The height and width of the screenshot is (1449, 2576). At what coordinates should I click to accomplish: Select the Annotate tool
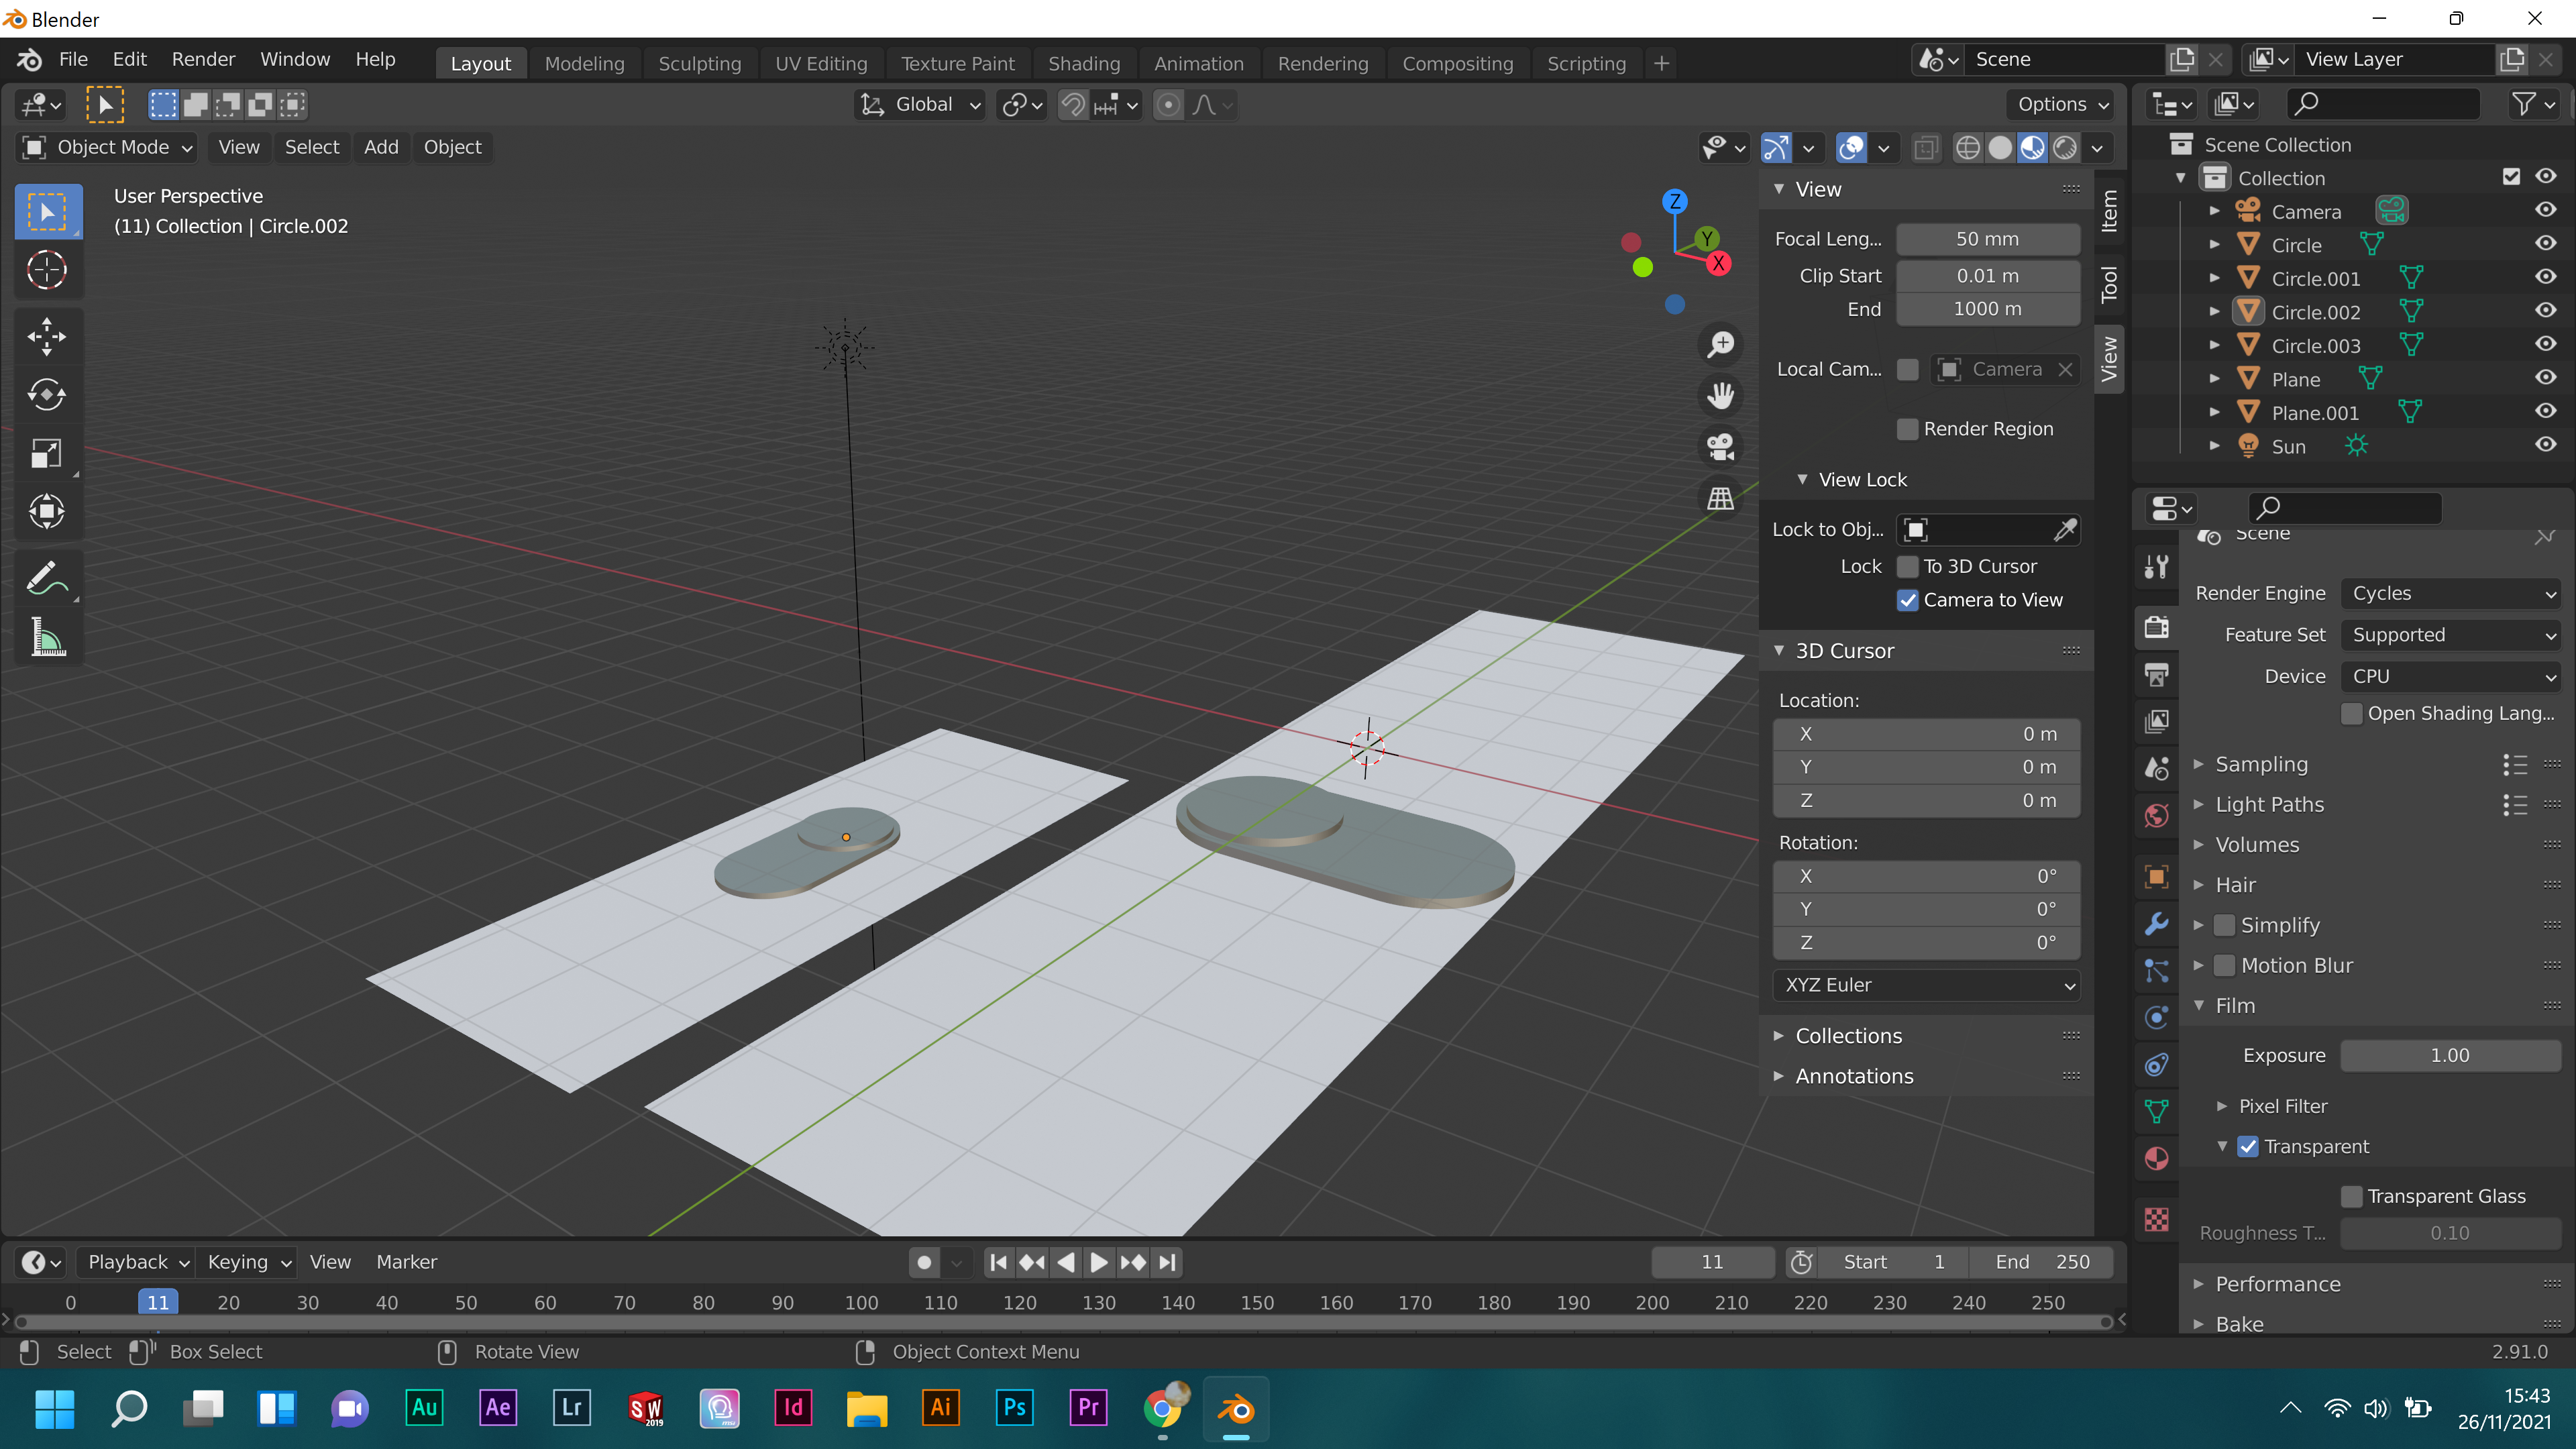(47, 578)
